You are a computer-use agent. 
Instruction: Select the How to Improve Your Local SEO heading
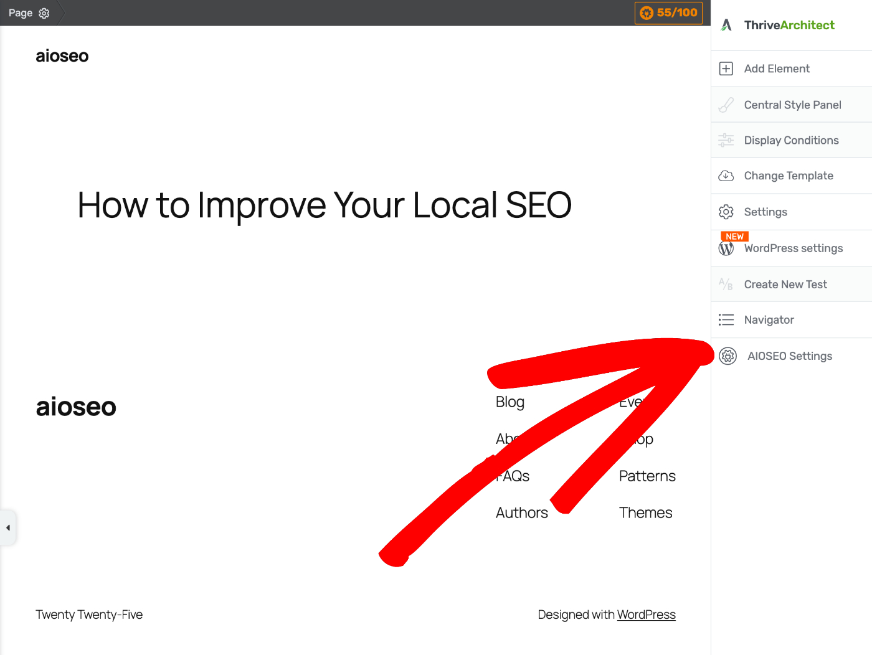[325, 205]
